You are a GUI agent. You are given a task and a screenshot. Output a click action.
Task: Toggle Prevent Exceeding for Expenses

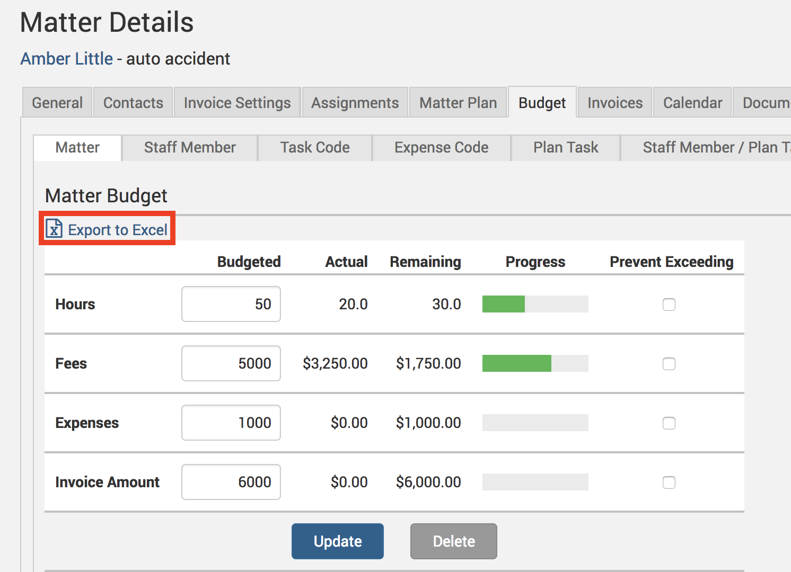(669, 423)
